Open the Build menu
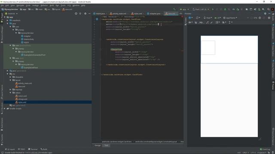Viewport: 275px width, 154px height. pyautogui.click(x=52, y=6)
